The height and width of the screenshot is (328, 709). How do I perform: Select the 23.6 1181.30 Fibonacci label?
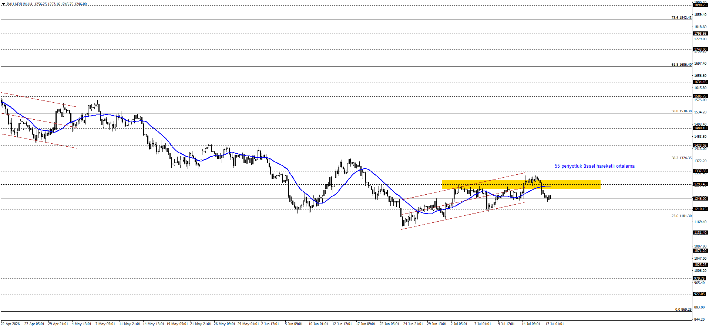pos(681,216)
